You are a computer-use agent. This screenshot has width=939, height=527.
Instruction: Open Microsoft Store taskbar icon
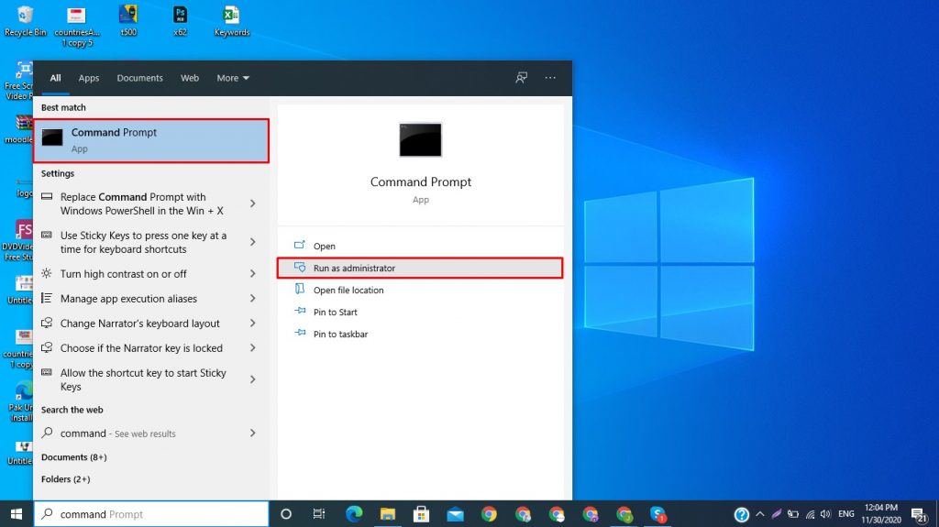[421, 514]
